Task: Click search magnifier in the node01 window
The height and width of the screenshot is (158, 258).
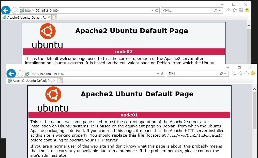Action: (221, 74)
